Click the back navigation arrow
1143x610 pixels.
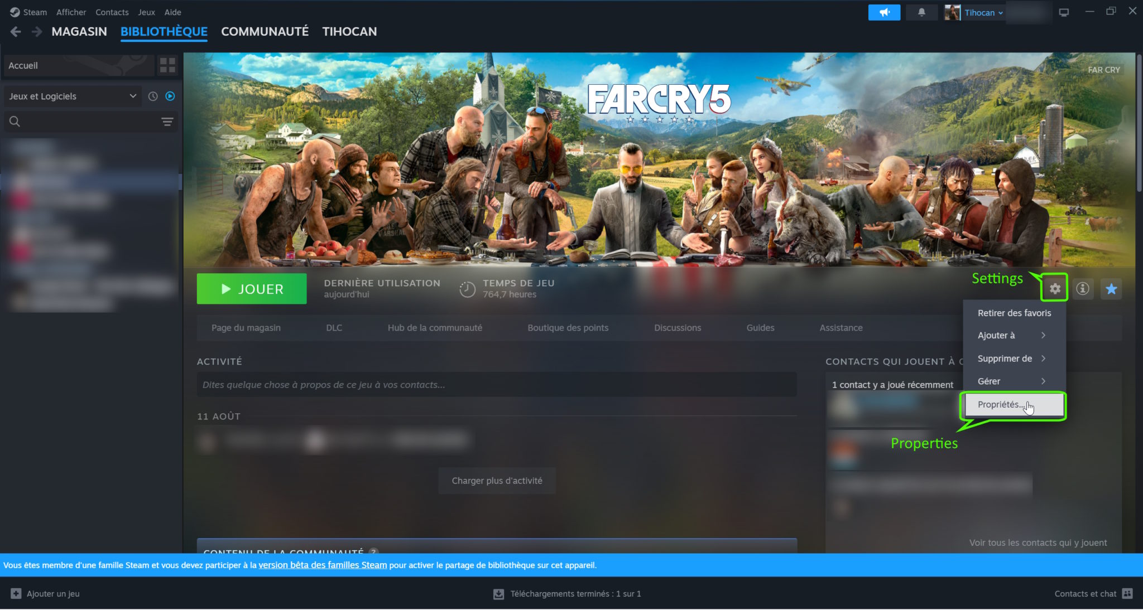16,32
